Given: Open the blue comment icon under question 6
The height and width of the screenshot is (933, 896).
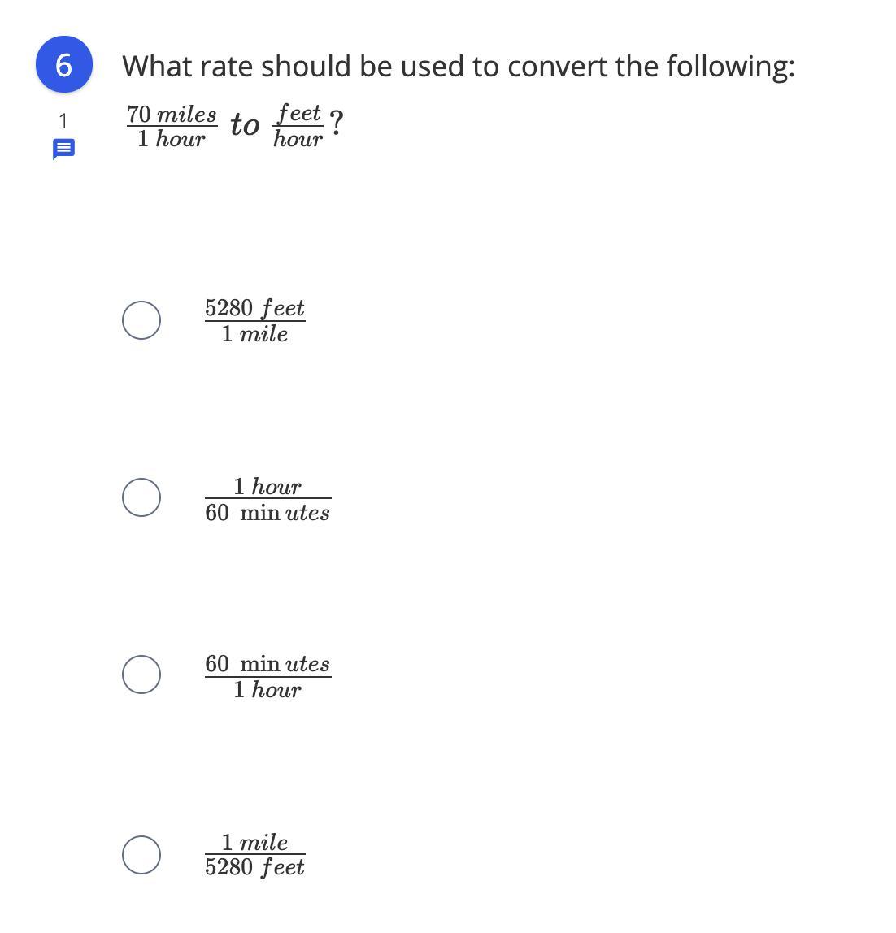Looking at the screenshot, I should 63,149.
